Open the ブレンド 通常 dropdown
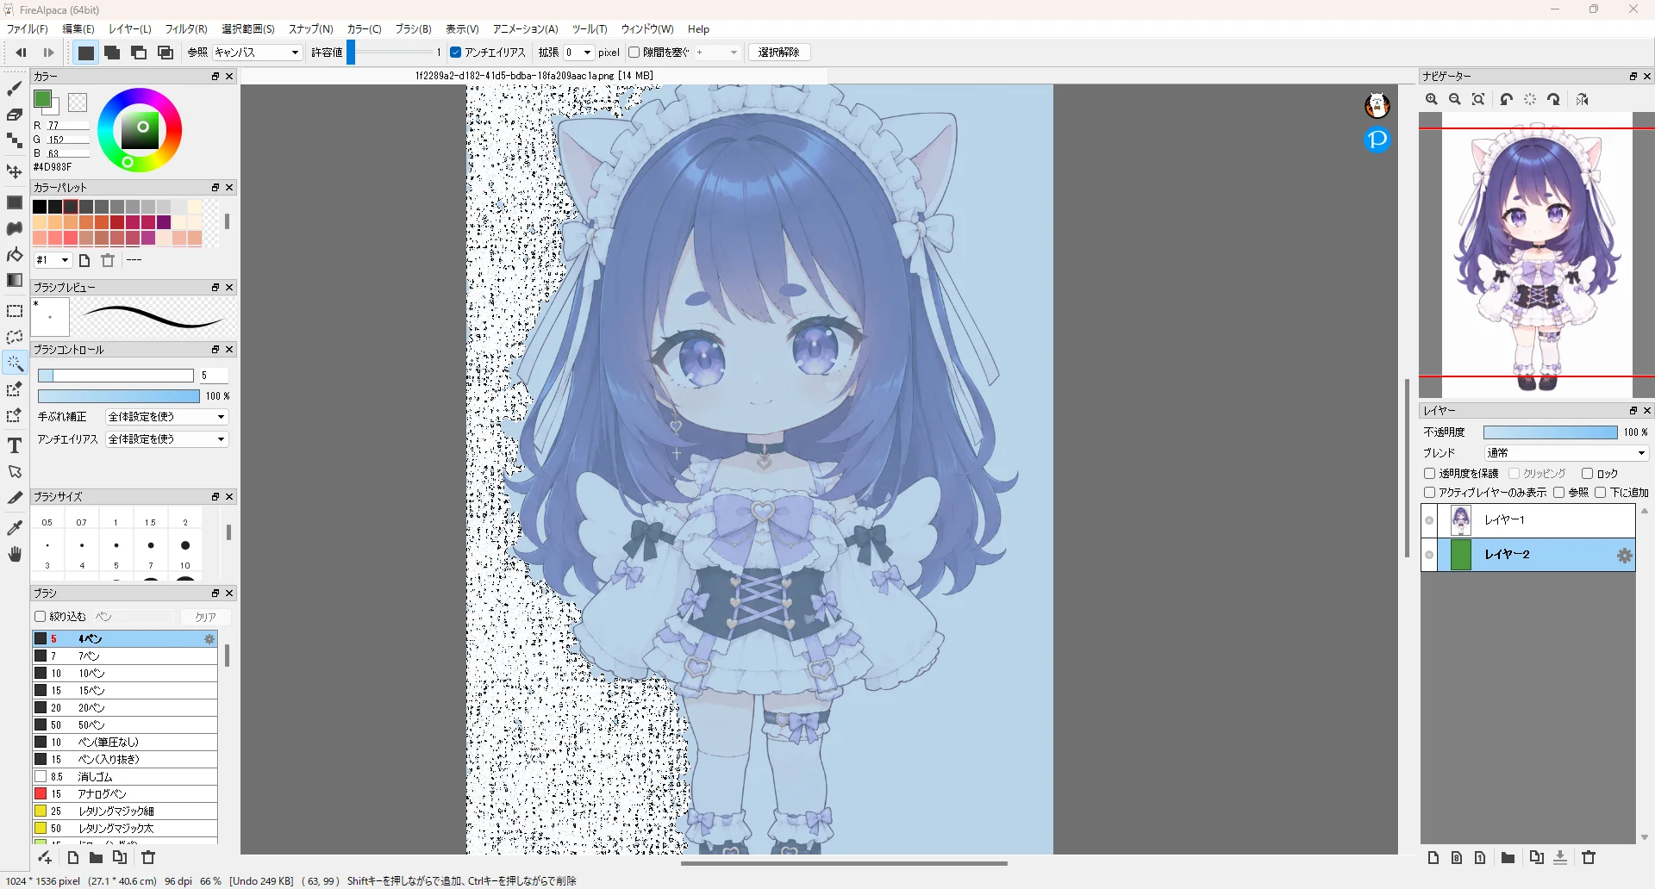The image size is (1655, 889). point(1566,453)
